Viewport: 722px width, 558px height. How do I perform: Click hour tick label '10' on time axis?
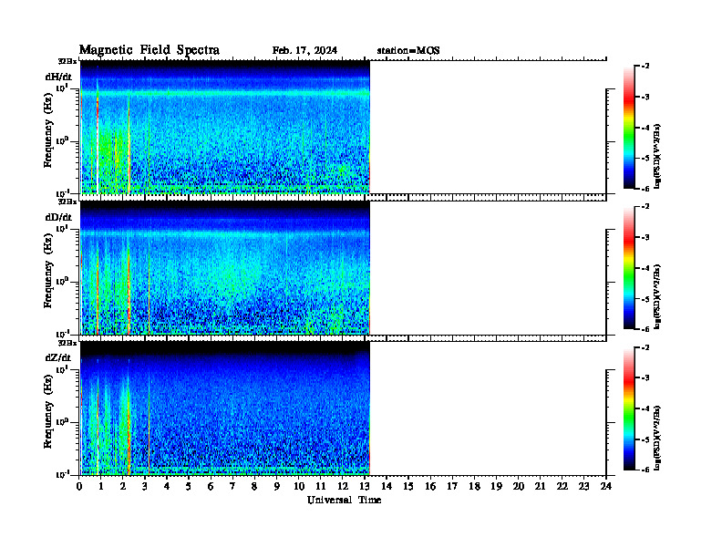tap(298, 487)
